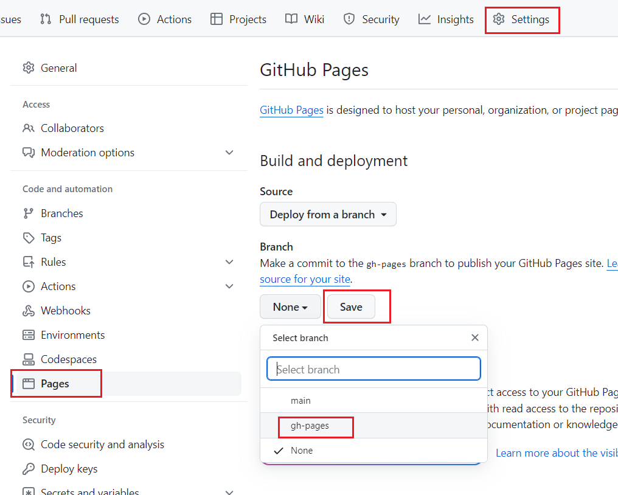Click the Projects table icon
Viewport: 618px width, 495px height.
pyautogui.click(x=217, y=19)
